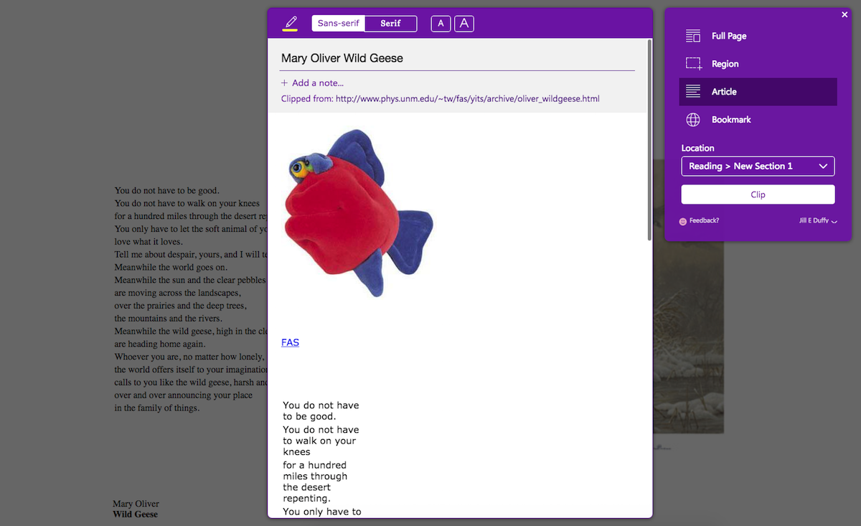Click the Full Page clipping icon
Screen dimensions: 861x526
(x=693, y=35)
